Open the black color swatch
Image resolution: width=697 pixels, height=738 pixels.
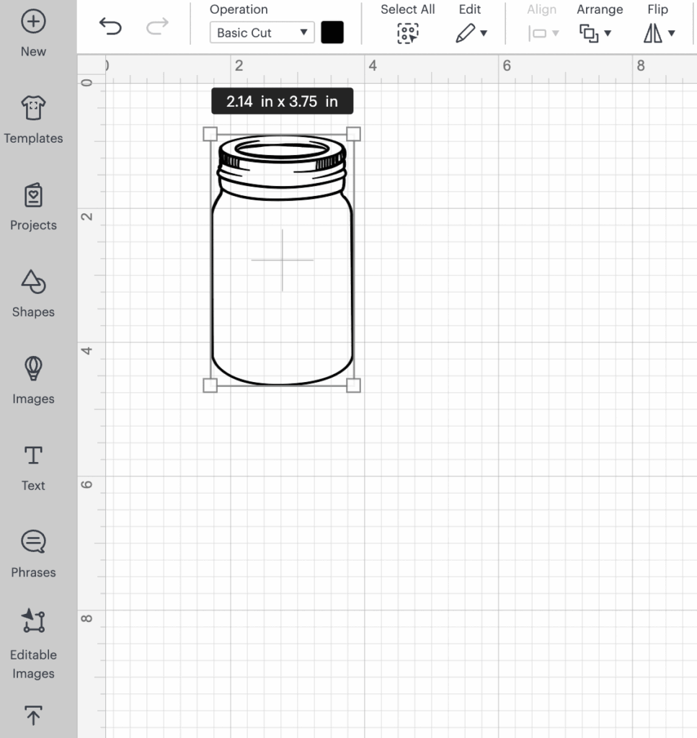click(332, 32)
